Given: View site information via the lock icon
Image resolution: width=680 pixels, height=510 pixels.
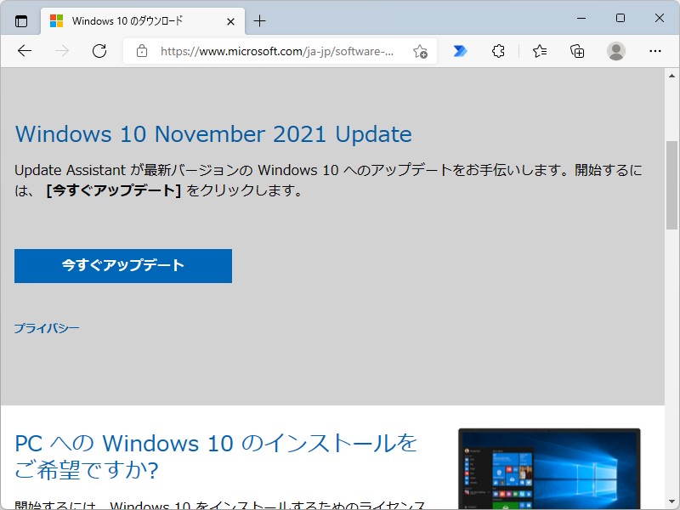Looking at the screenshot, I should click(142, 51).
